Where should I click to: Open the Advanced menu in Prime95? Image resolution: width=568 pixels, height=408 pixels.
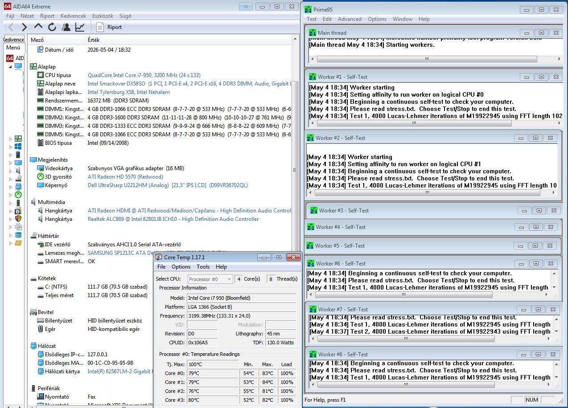point(350,19)
